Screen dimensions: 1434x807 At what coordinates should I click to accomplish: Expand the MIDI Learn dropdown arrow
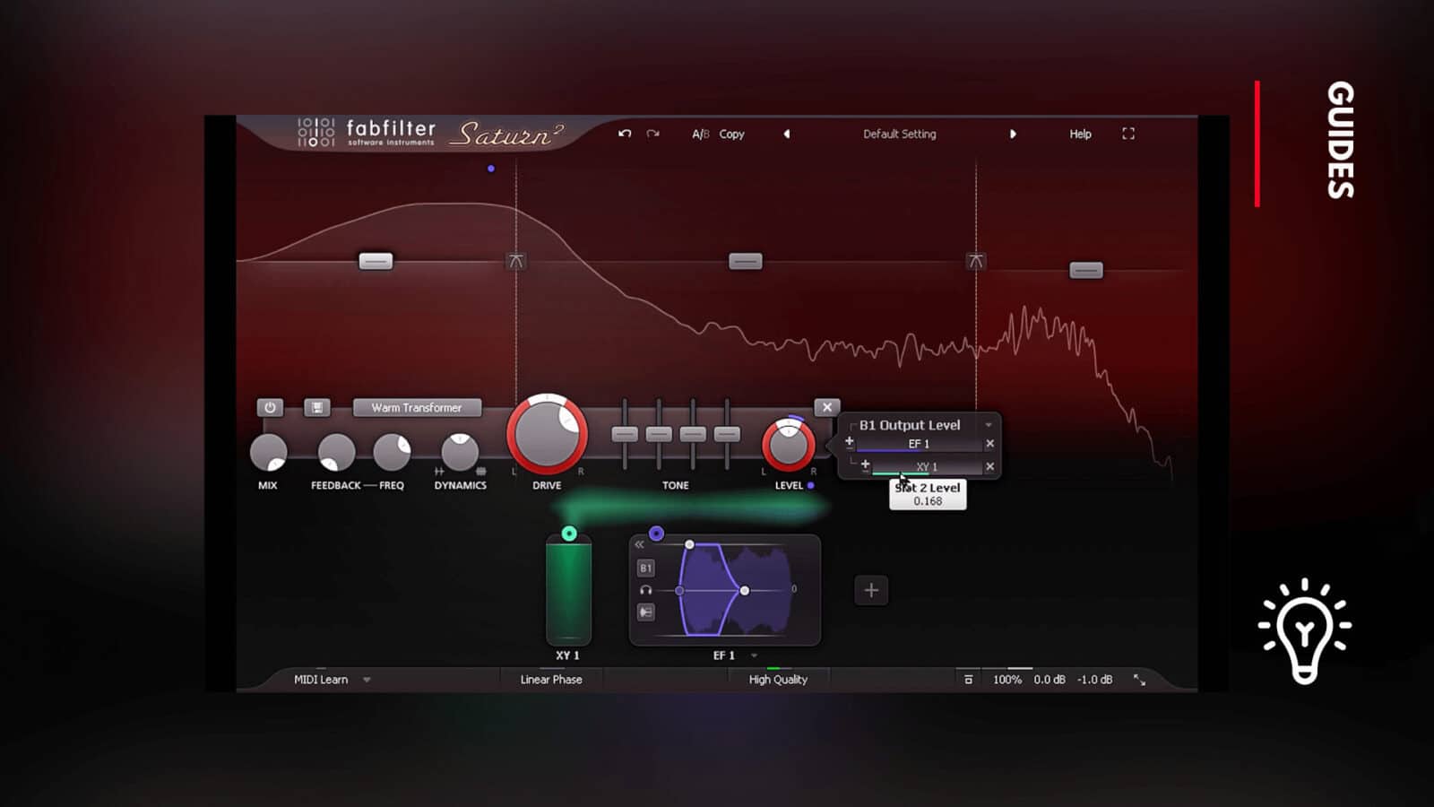[x=367, y=680]
